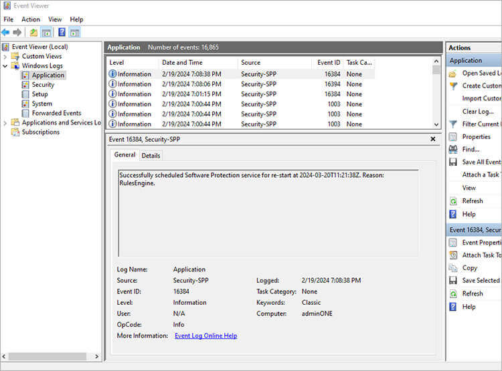Open the File menu
The image size is (502, 371).
[x=8, y=19]
